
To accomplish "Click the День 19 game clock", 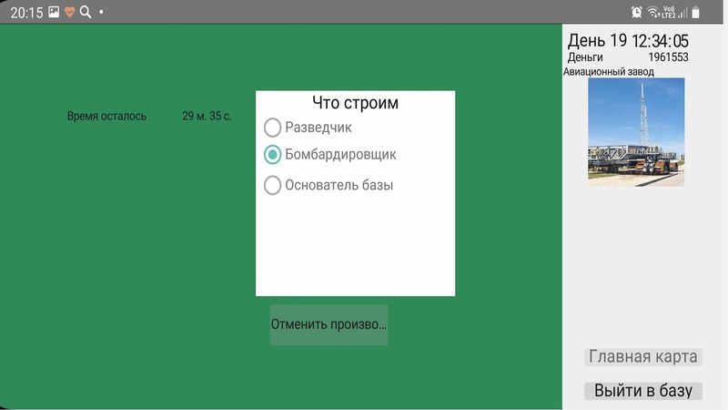I will (628, 41).
